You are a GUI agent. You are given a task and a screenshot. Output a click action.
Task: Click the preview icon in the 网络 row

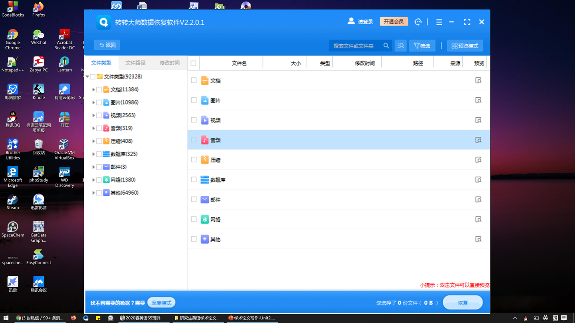click(x=478, y=219)
